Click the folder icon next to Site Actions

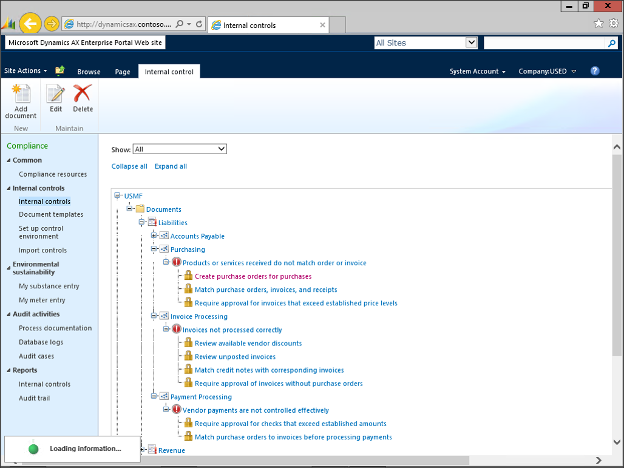click(x=59, y=71)
